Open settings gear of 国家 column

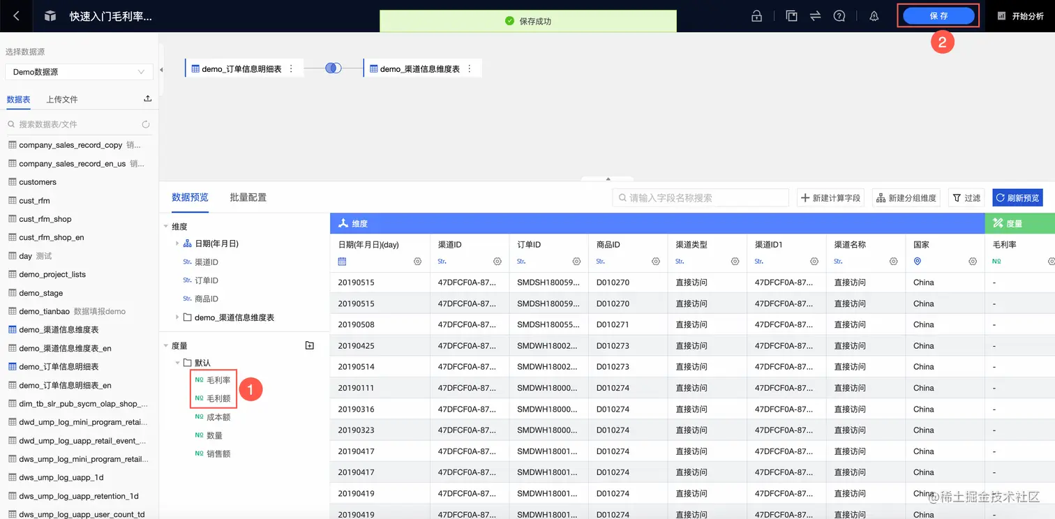tap(973, 261)
